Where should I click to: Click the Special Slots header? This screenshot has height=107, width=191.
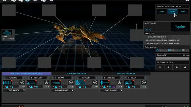point(165,62)
